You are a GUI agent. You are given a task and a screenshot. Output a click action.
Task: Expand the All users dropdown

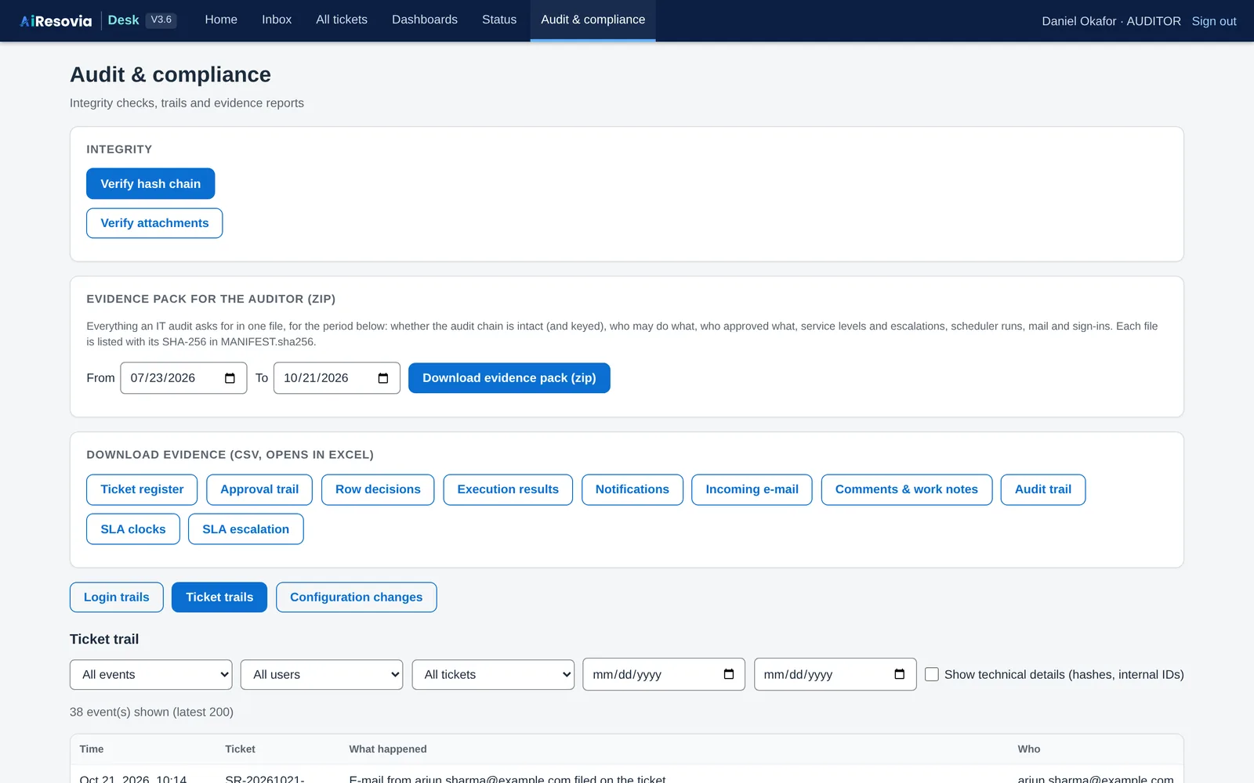322,675
